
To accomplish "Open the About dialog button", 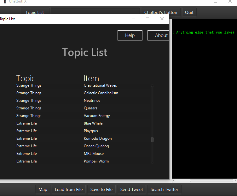I will tap(159, 35).
